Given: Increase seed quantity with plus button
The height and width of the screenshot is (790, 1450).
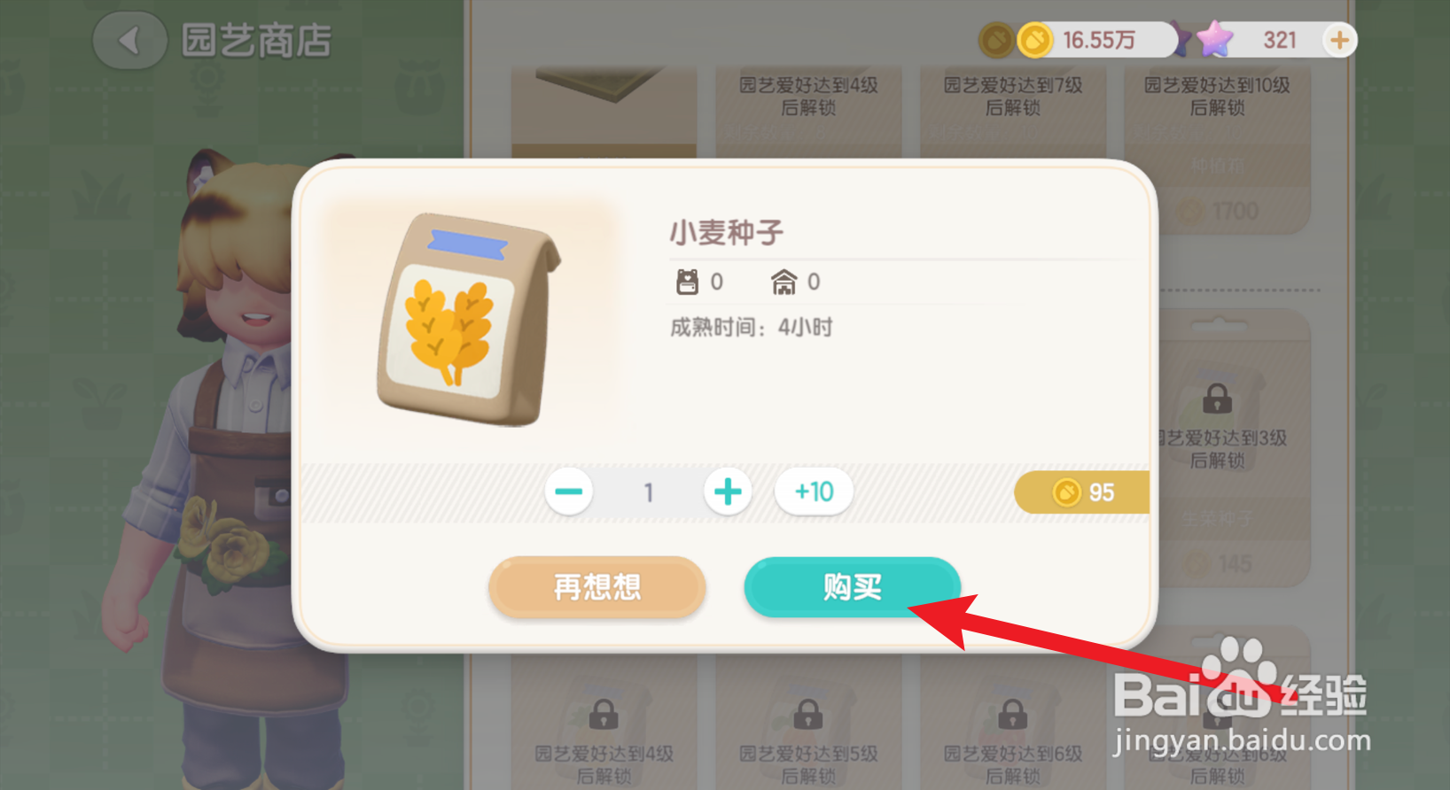Looking at the screenshot, I should coord(728,492).
